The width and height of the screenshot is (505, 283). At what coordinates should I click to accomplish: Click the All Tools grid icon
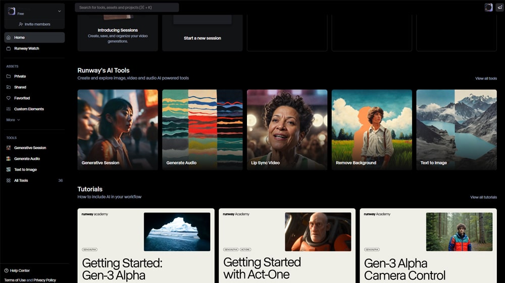9,180
